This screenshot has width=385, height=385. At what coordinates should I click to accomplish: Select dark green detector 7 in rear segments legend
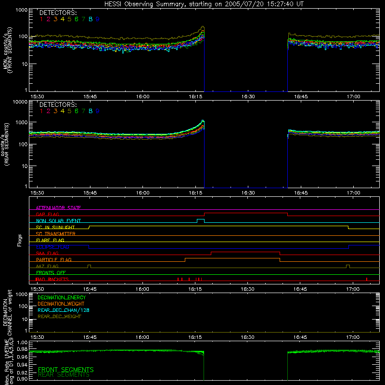point(83,111)
